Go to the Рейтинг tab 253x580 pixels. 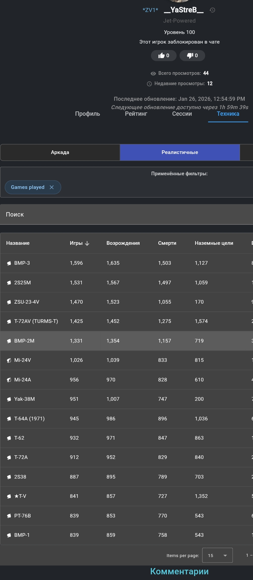(136, 114)
